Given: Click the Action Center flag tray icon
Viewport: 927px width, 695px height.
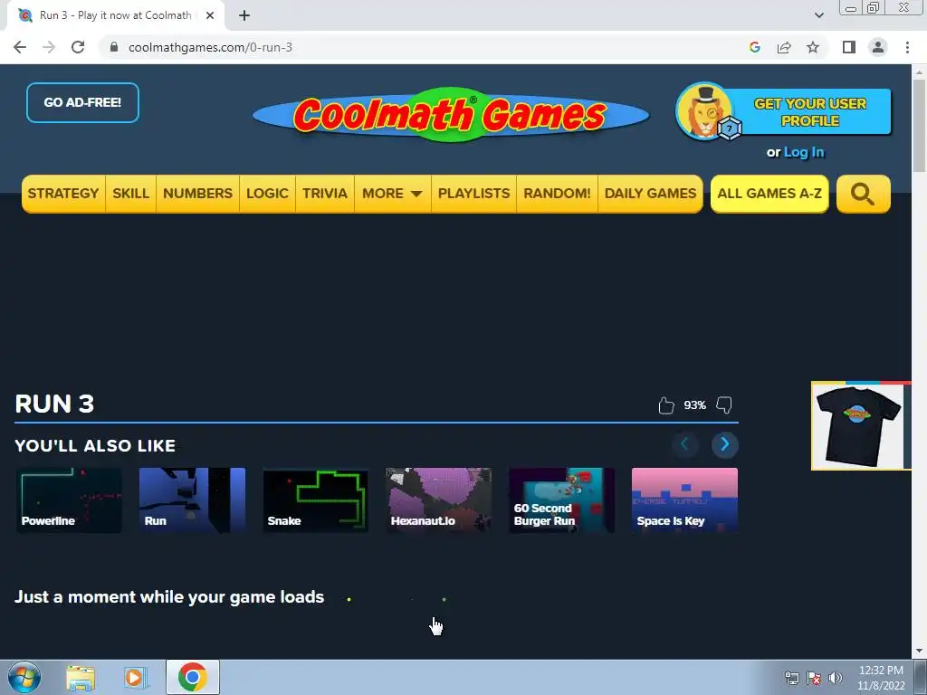Looking at the screenshot, I should point(814,678).
